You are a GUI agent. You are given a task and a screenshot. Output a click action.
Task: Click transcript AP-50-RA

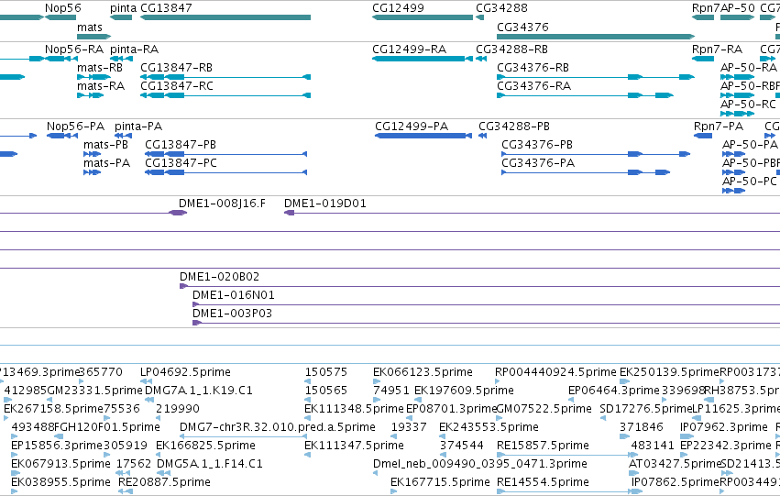[x=749, y=68]
